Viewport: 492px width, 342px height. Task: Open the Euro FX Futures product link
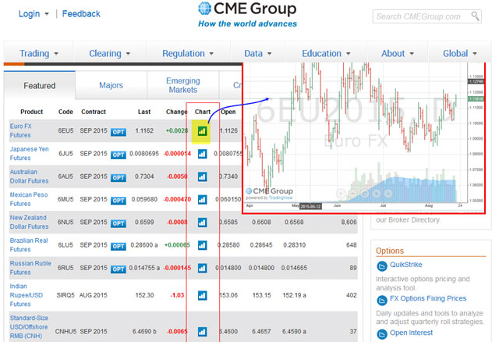tap(20, 130)
